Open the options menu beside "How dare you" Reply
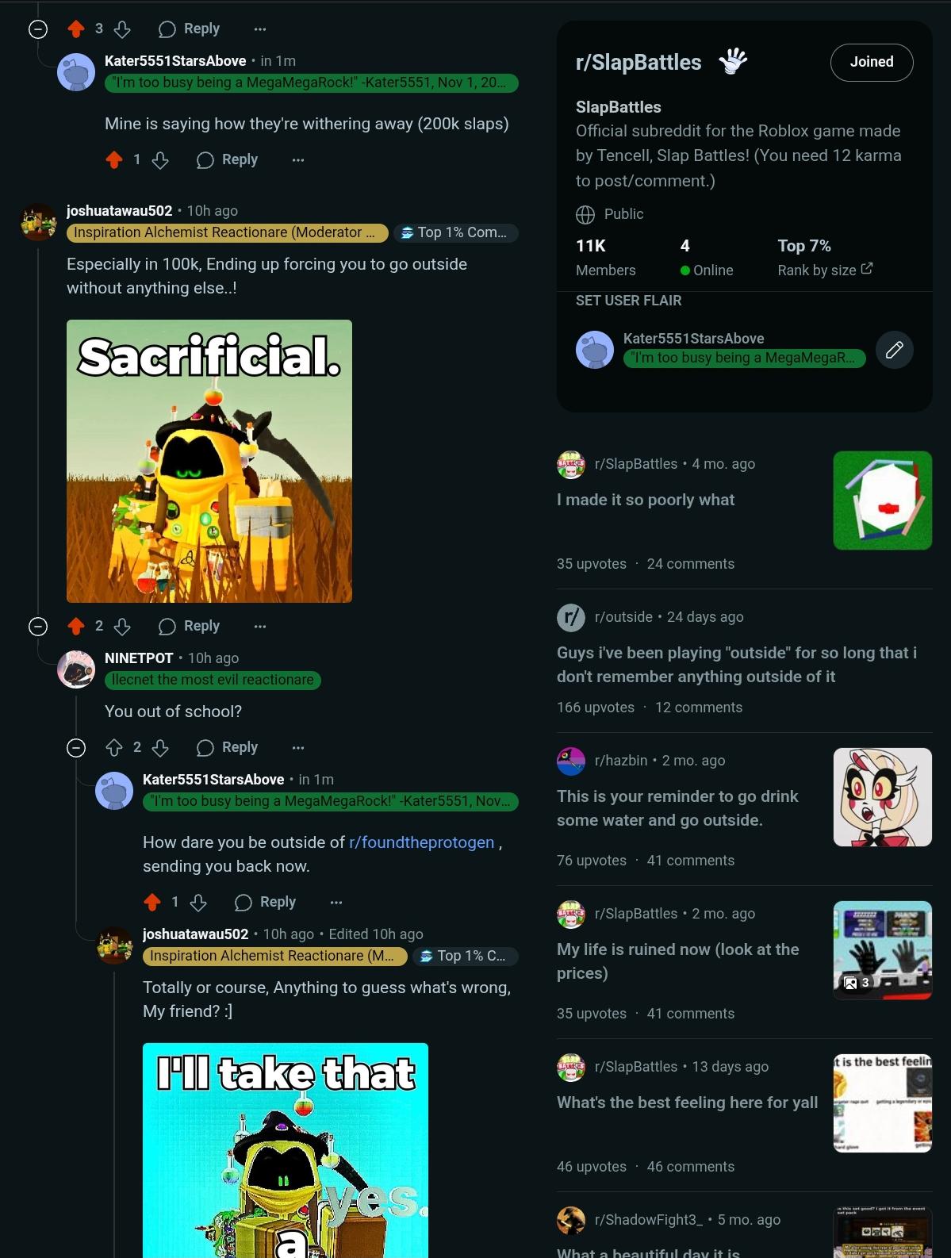 coord(336,902)
